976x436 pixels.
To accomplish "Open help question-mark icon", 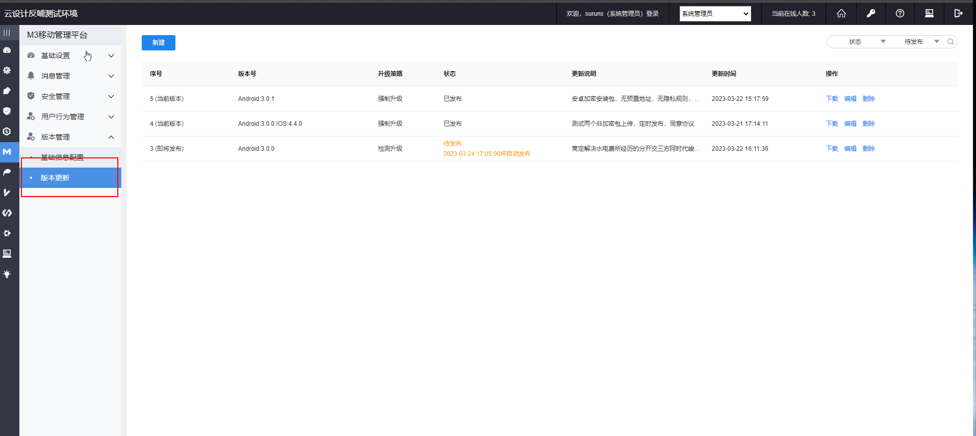I will click(900, 14).
